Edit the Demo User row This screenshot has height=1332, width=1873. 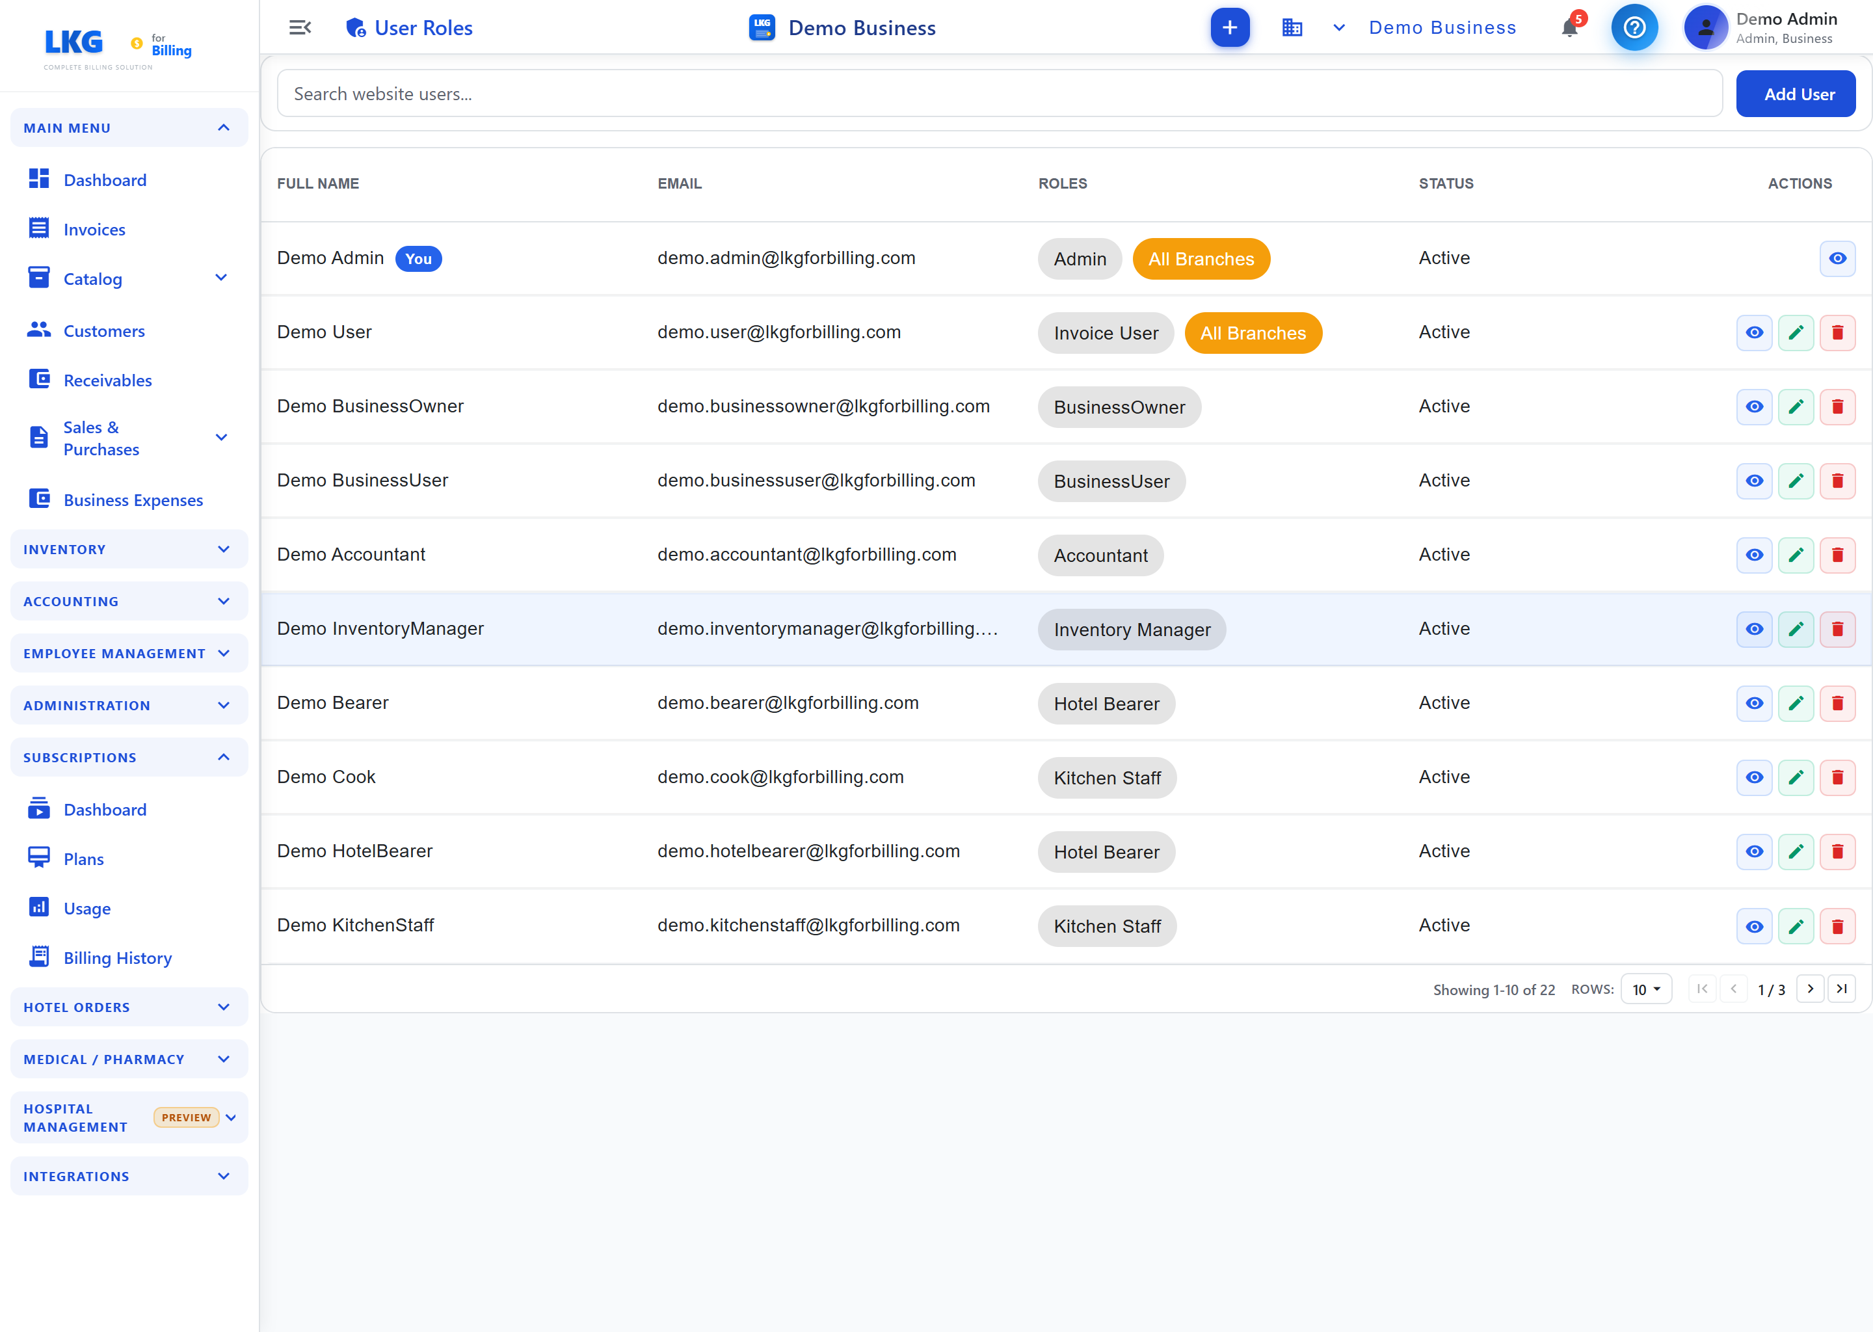click(x=1795, y=333)
